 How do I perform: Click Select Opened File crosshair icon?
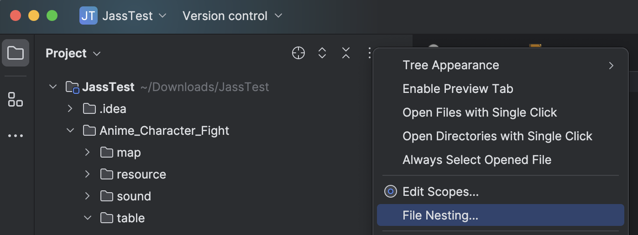tap(298, 53)
